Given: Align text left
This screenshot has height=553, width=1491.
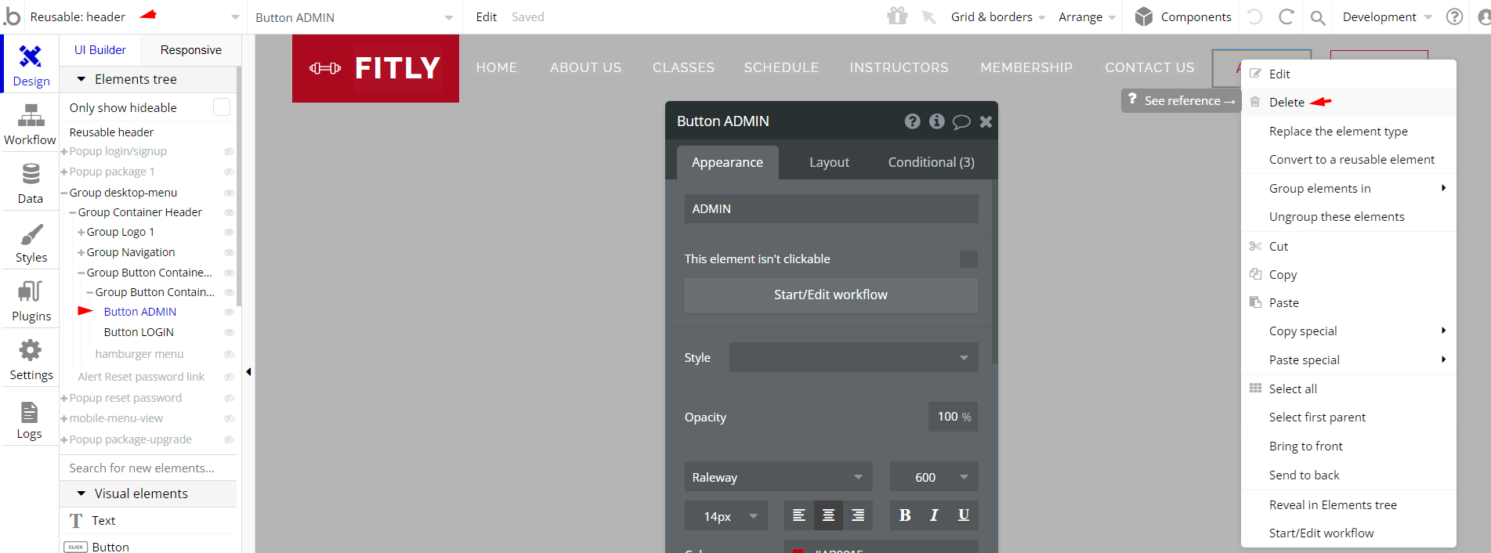Looking at the screenshot, I should coord(798,515).
